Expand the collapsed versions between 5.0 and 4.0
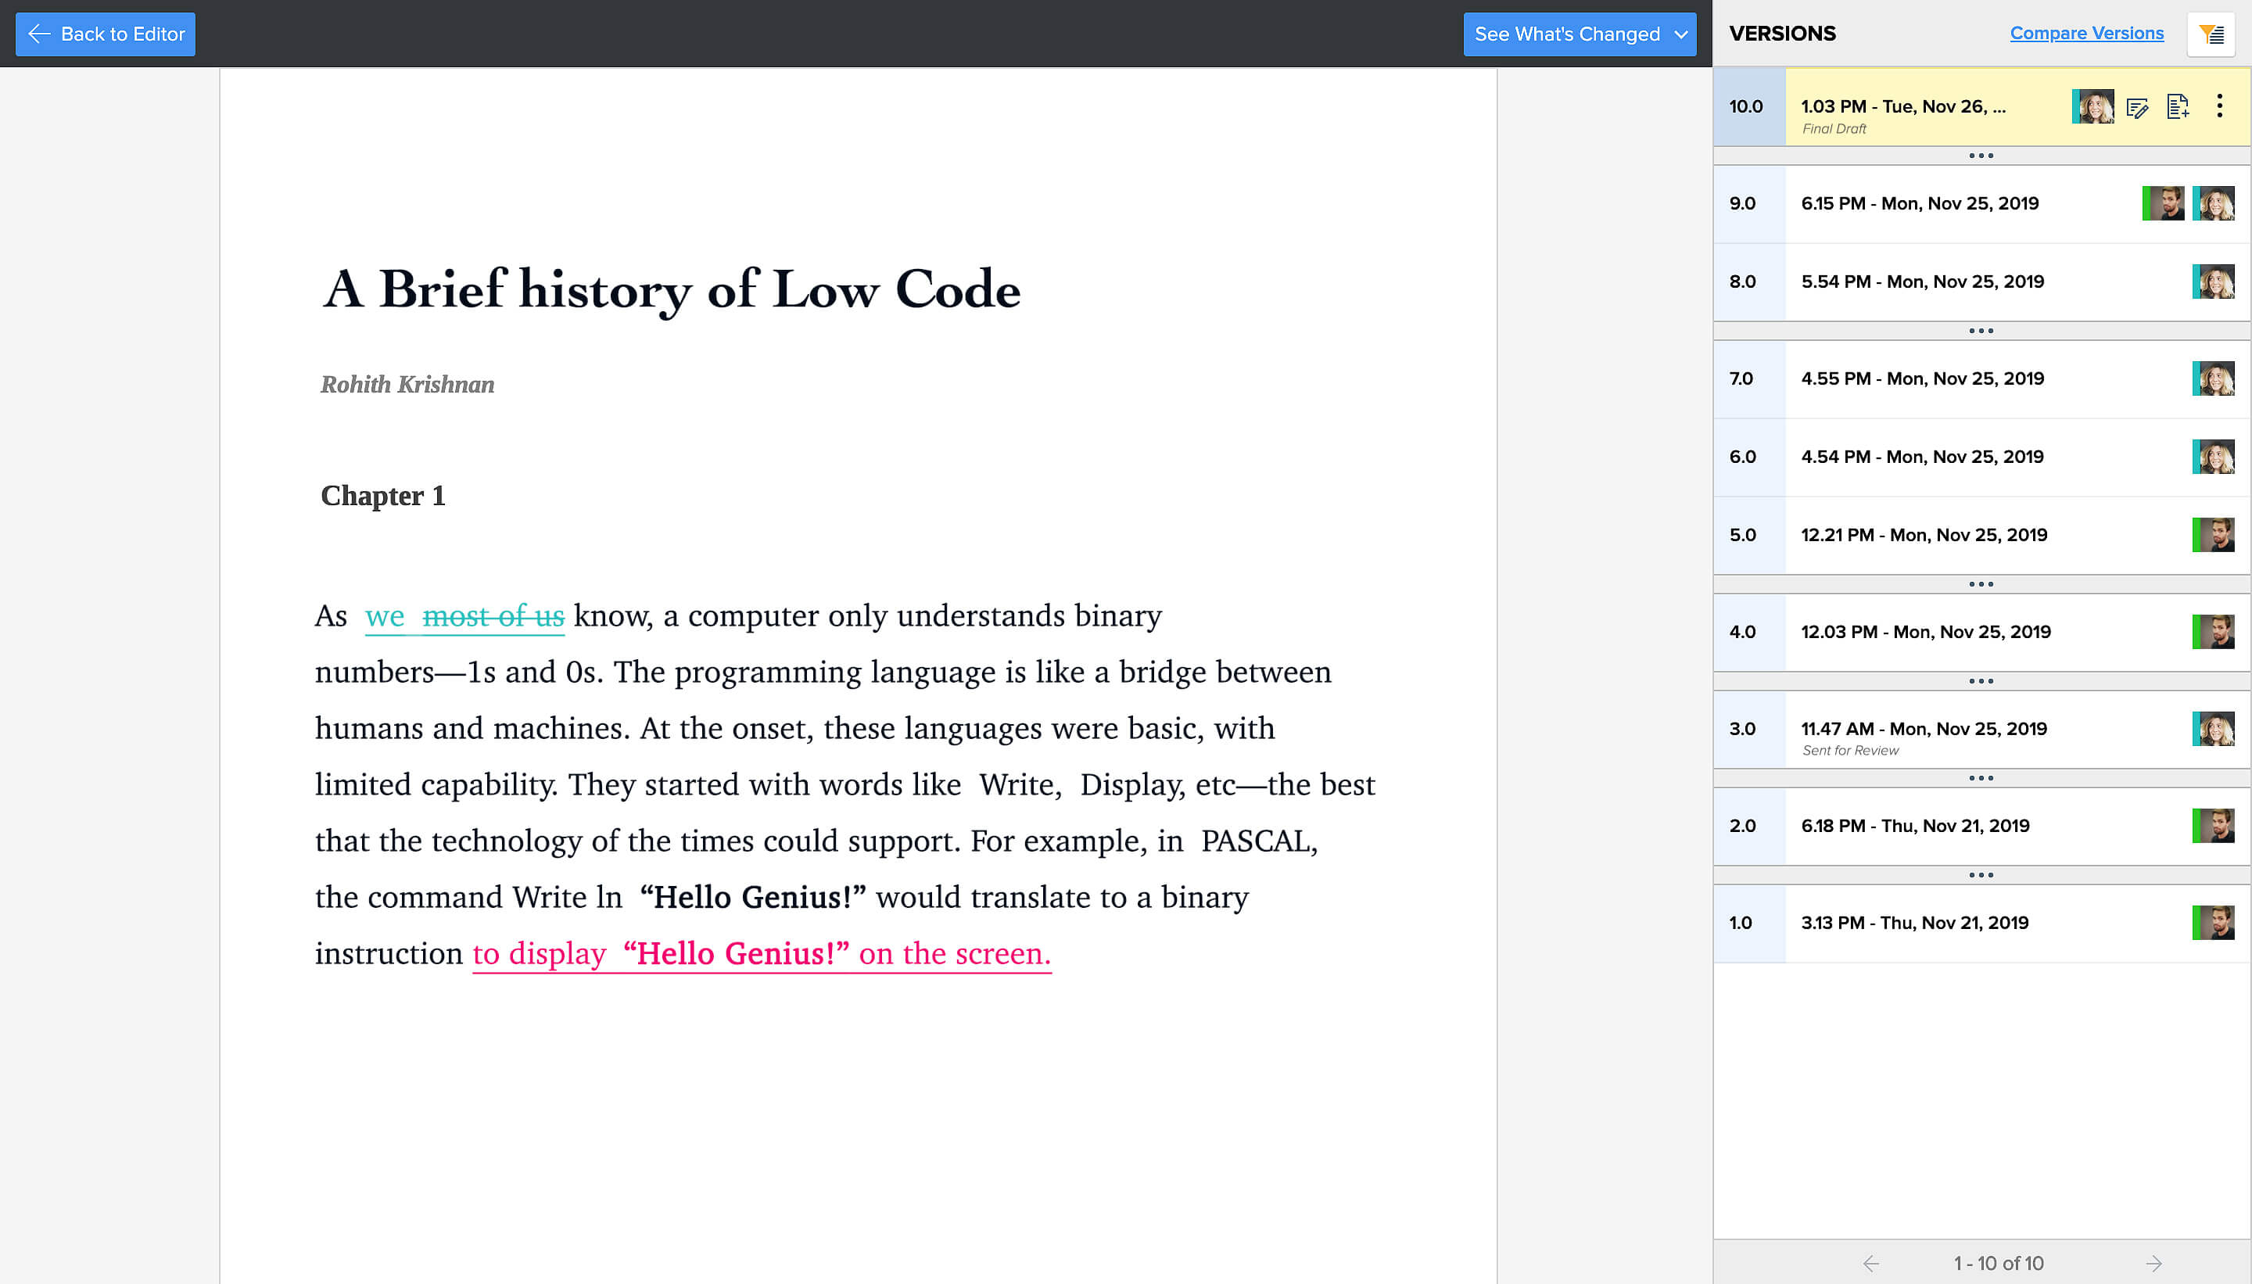This screenshot has height=1284, width=2252. (1981, 583)
